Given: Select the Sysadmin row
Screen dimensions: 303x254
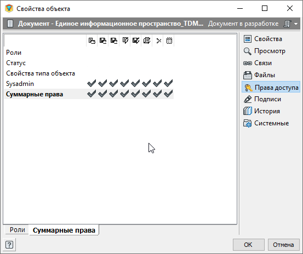Looking at the screenshot, I should click(89, 84).
